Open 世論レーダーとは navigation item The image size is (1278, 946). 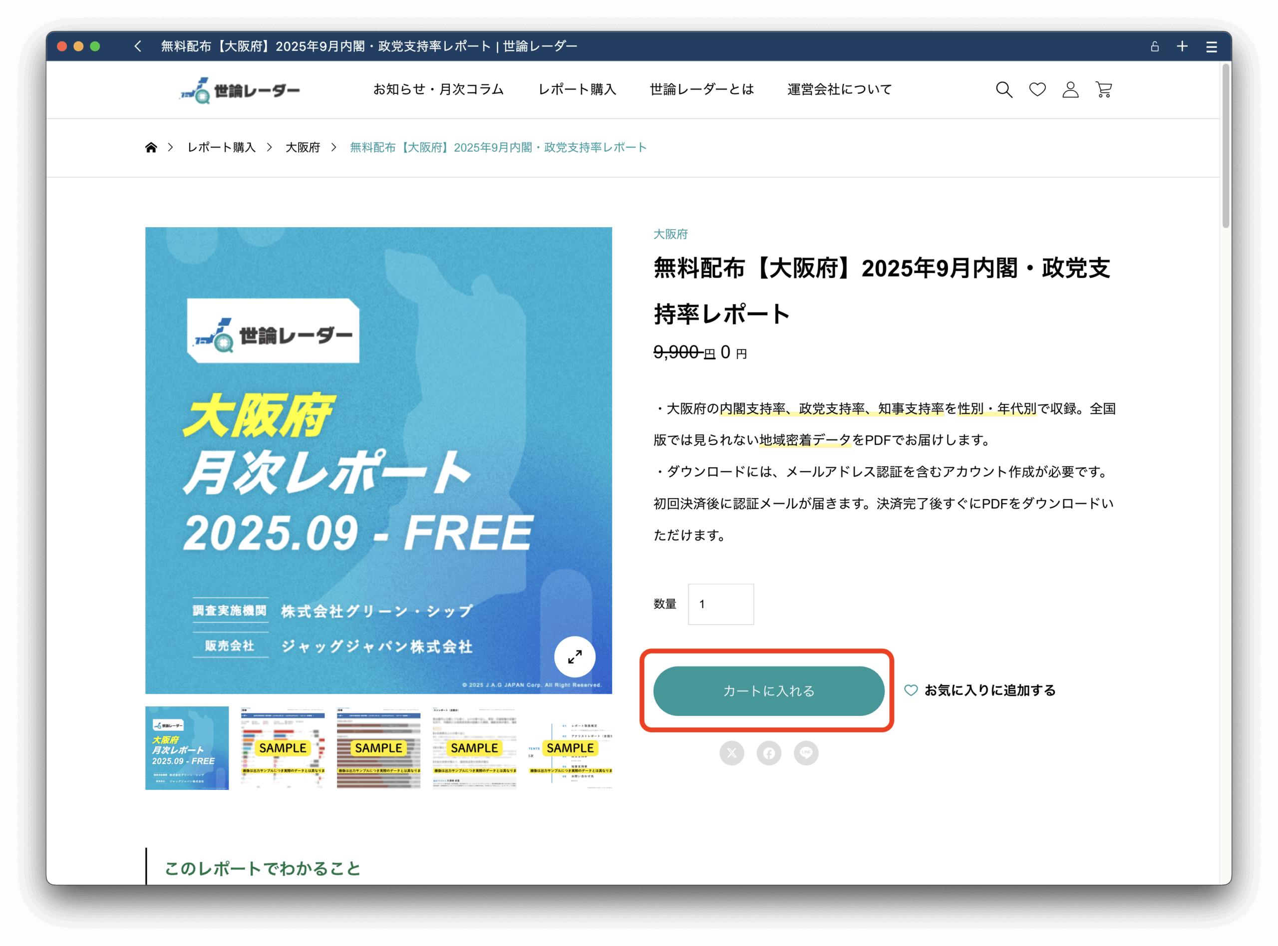[x=701, y=89]
